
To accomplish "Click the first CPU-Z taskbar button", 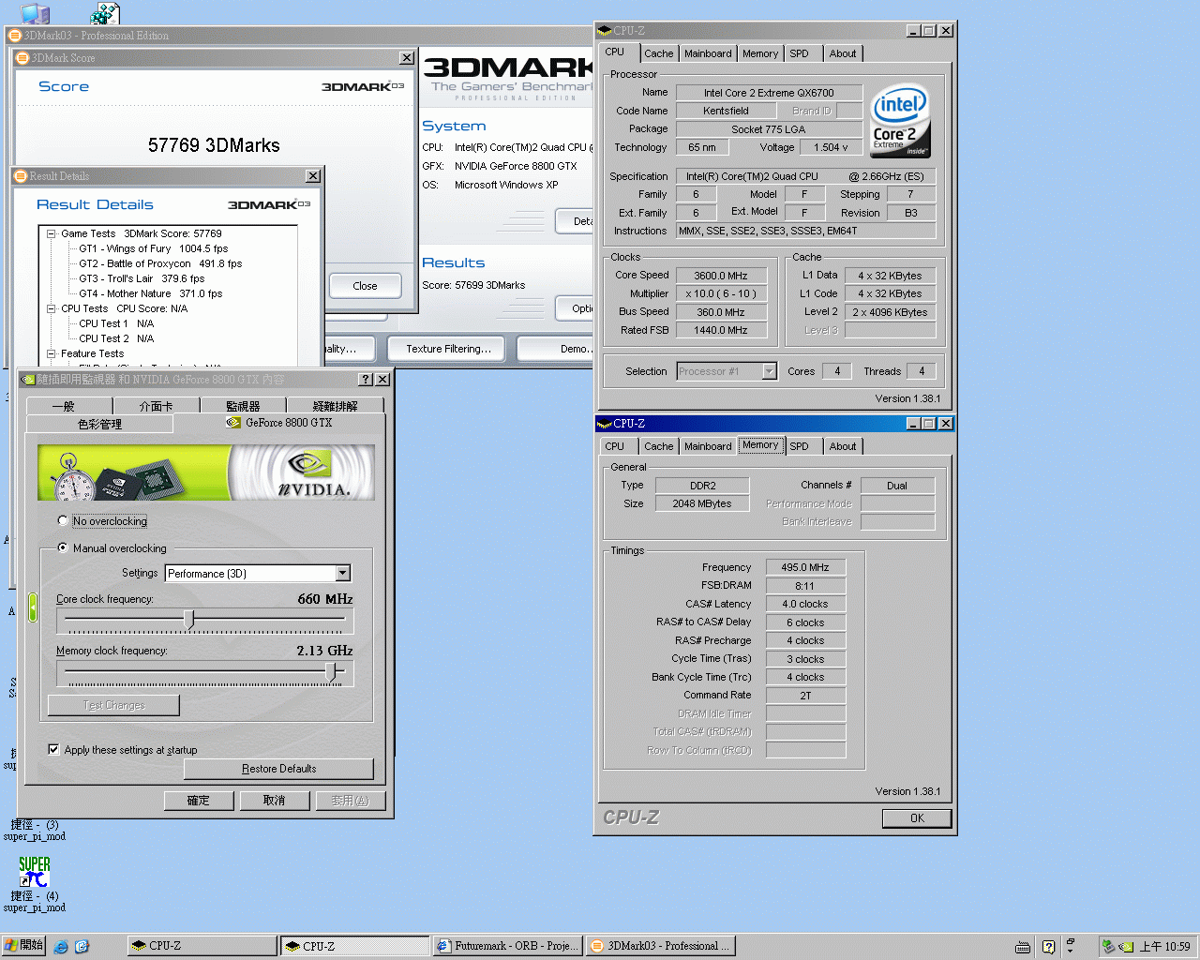I will click(202, 946).
